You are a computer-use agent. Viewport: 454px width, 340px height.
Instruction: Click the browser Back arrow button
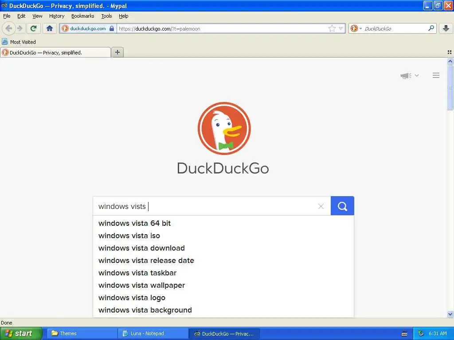8,28
